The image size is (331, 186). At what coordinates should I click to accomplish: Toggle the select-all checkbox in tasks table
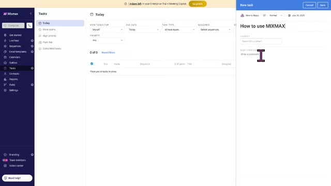tap(92, 64)
